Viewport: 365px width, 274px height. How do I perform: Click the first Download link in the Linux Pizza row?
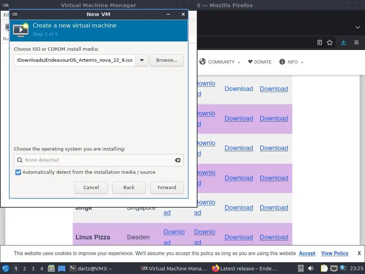pos(174,237)
